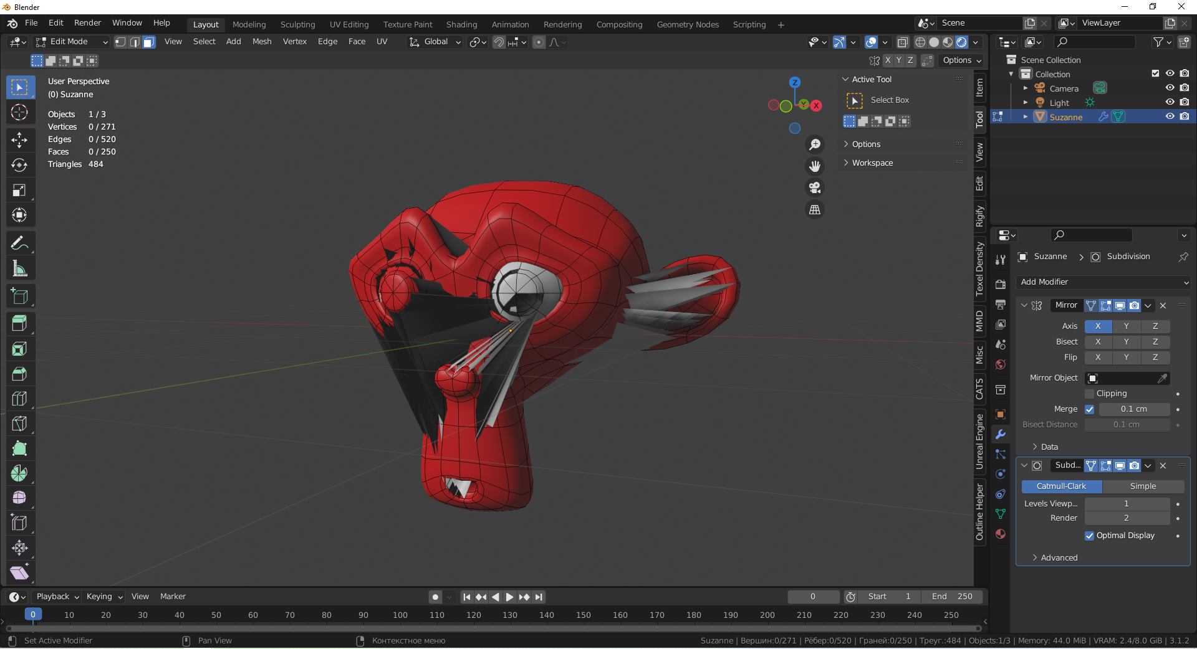The image size is (1197, 649).
Task: Enable face select mode
Action: pyautogui.click(x=148, y=42)
